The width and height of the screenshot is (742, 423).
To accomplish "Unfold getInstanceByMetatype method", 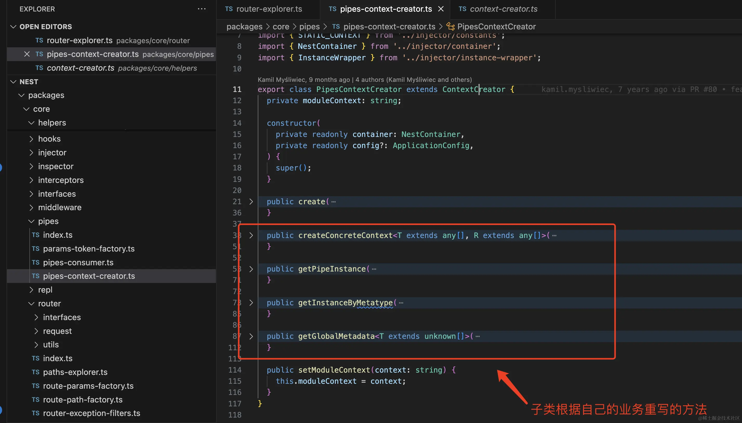I will click(x=251, y=303).
